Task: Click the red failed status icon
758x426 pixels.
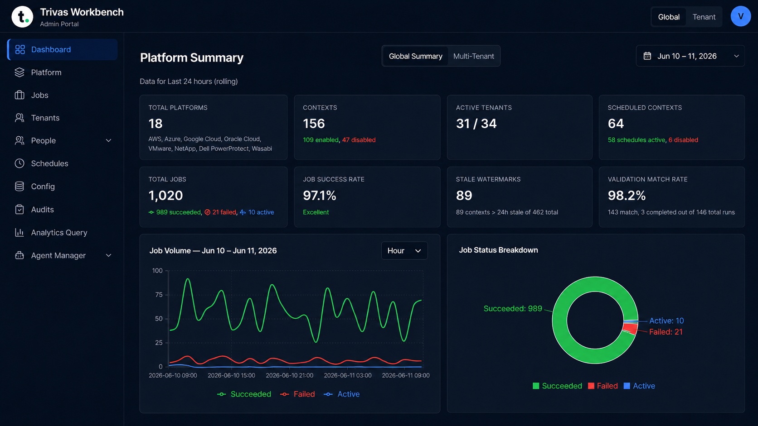Action: click(207, 212)
